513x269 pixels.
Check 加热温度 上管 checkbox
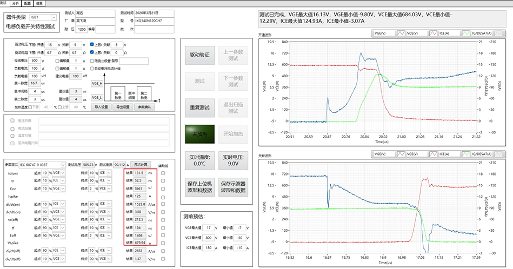(60, 107)
